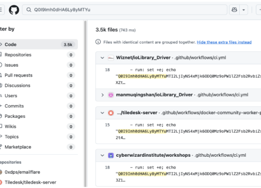Open the .../tiledesk-server repository link
The height and width of the screenshot is (188, 261).
point(137,113)
